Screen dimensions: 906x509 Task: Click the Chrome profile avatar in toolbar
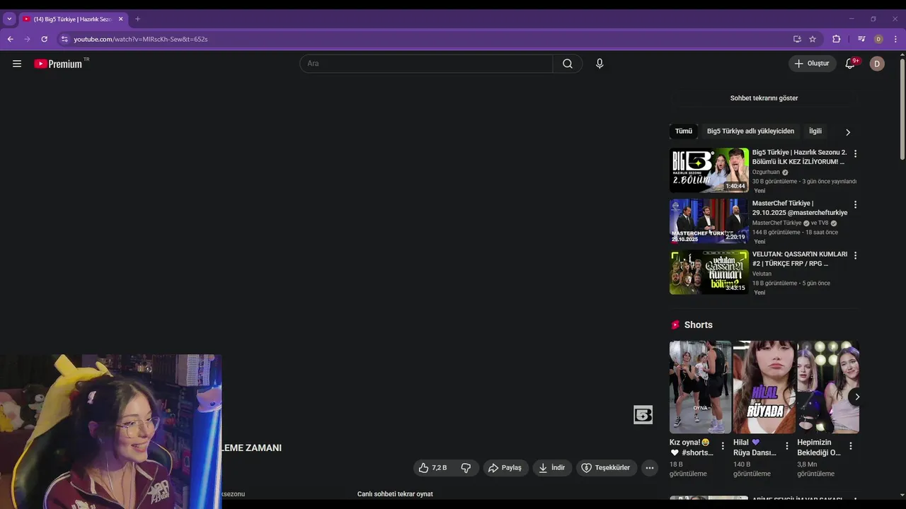click(878, 39)
